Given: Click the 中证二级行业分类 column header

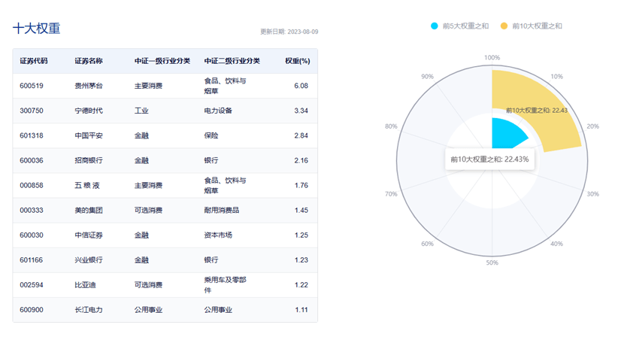Looking at the screenshot, I should (232, 61).
